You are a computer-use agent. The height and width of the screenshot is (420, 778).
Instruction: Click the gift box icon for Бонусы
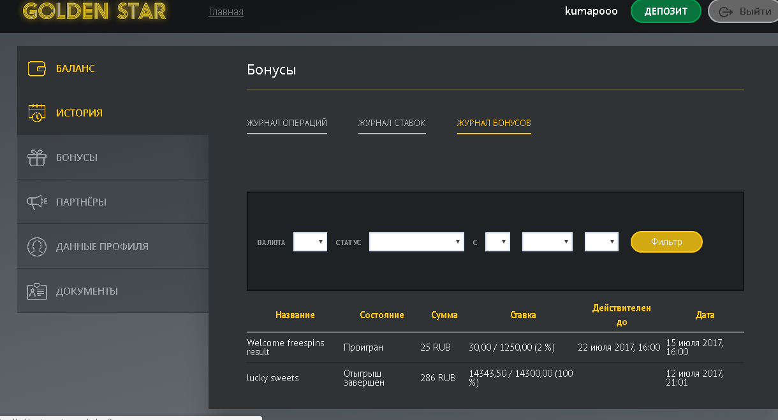(36, 157)
